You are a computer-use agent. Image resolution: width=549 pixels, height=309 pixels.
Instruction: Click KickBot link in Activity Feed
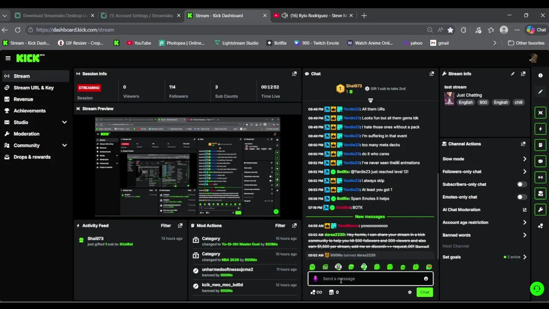pos(126,244)
